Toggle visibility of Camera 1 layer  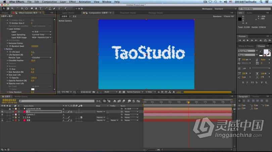tap(2, 115)
